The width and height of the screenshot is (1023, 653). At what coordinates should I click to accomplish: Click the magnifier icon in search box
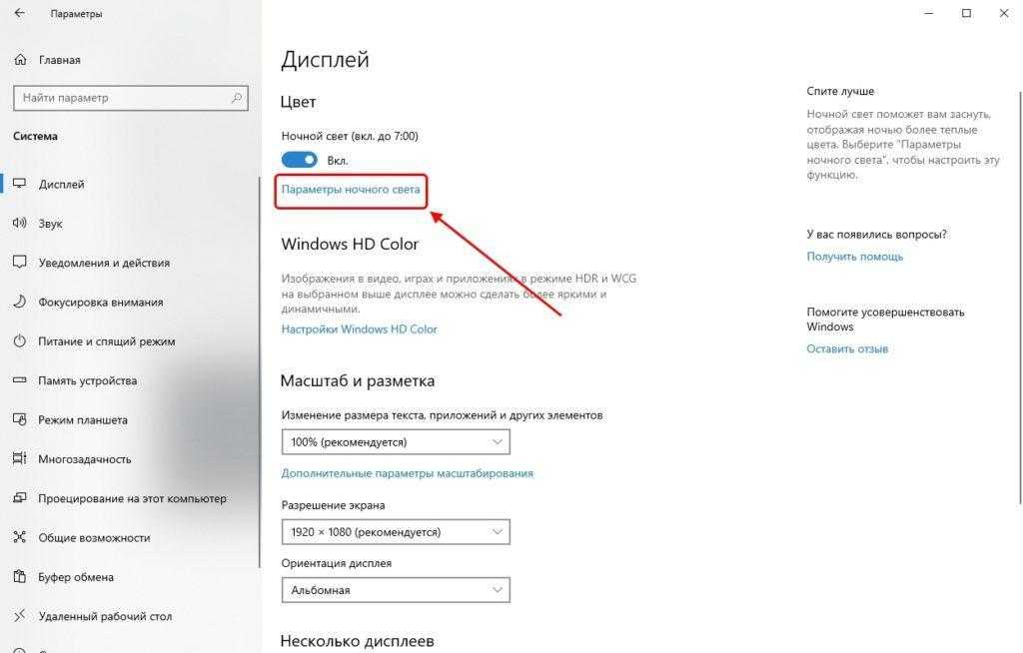pyautogui.click(x=236, y=98)
